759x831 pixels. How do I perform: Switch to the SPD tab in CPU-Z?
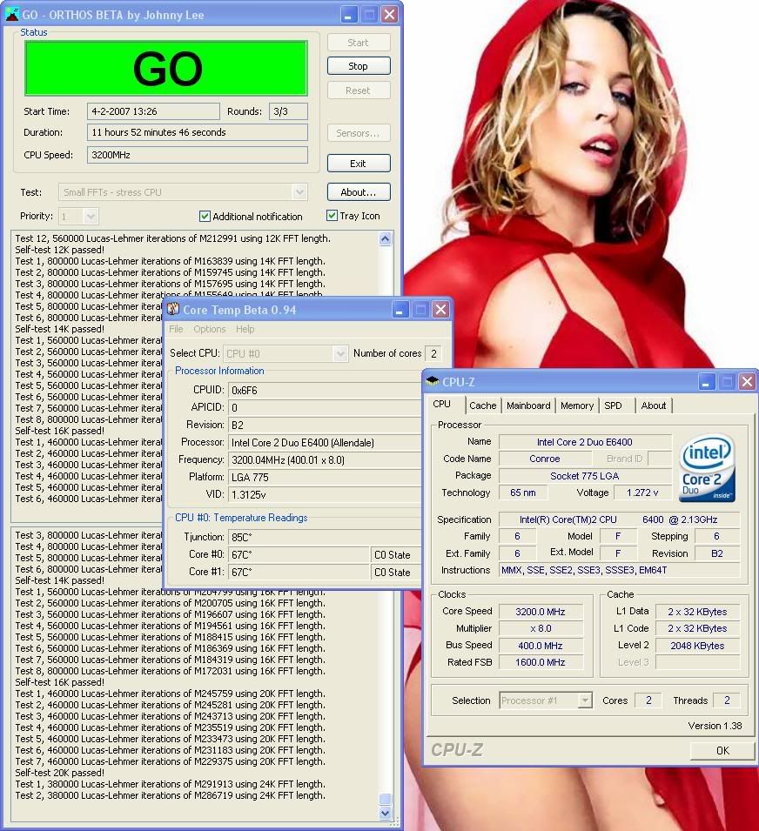[x=614, y=405]
